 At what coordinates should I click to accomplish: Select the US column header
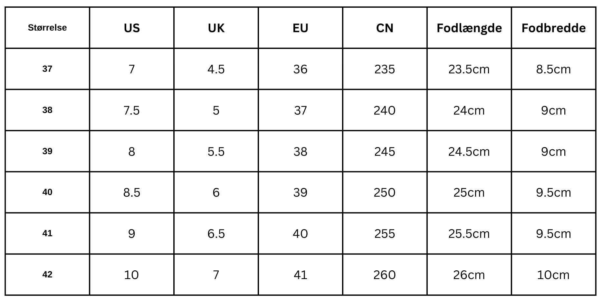pos(132,28)
